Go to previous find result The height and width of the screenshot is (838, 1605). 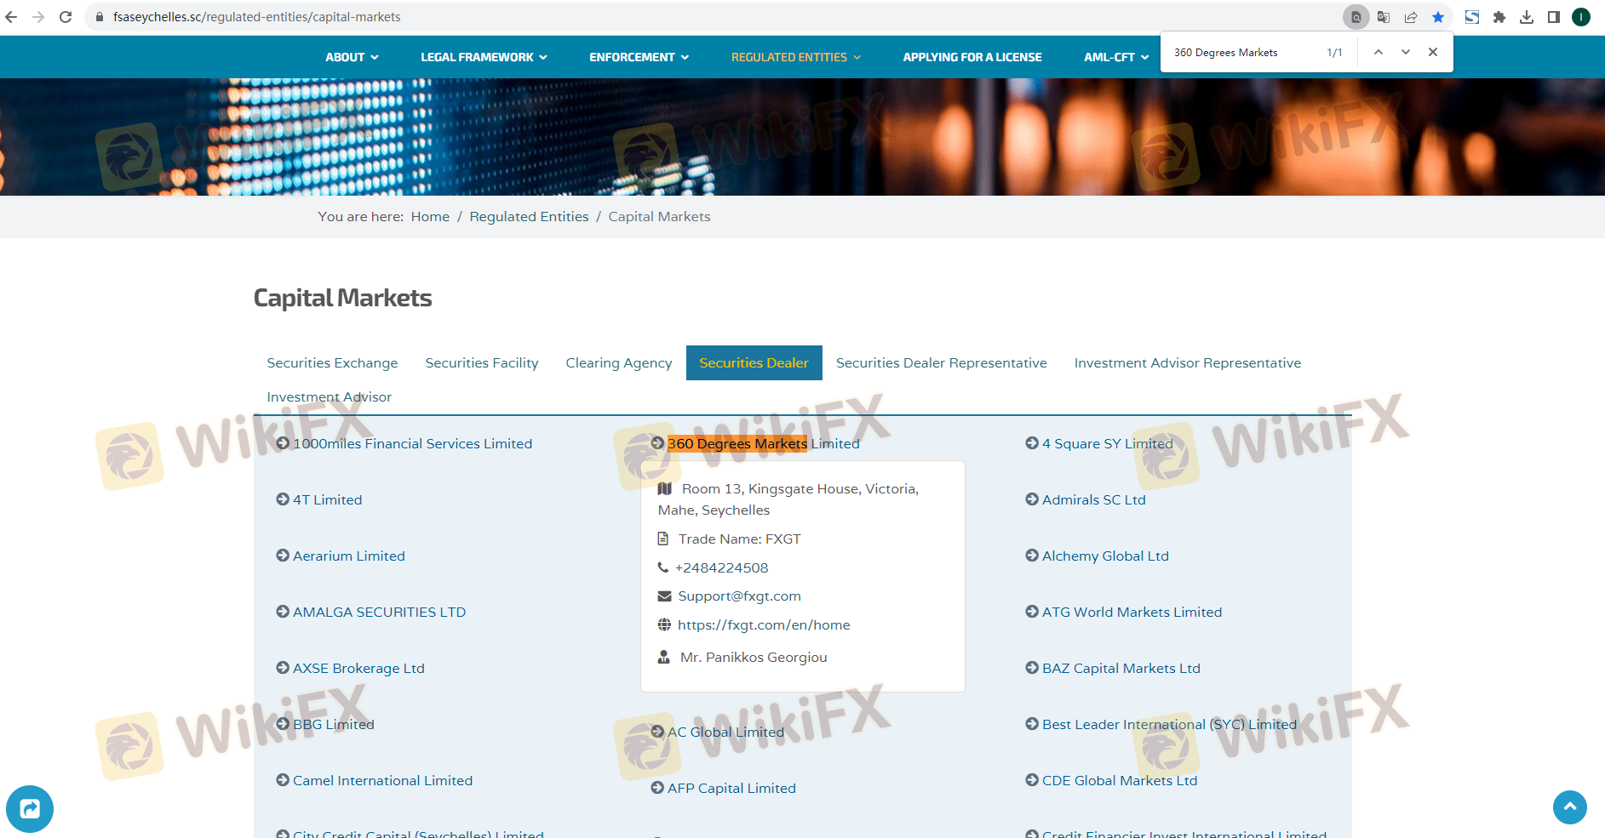point(1378,53)
